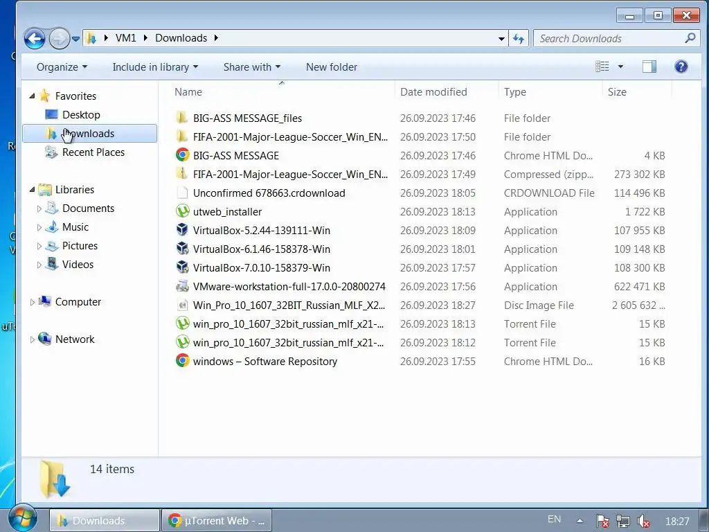
Task: Collapse the Favorites group
Action: (x=32, y=96)
